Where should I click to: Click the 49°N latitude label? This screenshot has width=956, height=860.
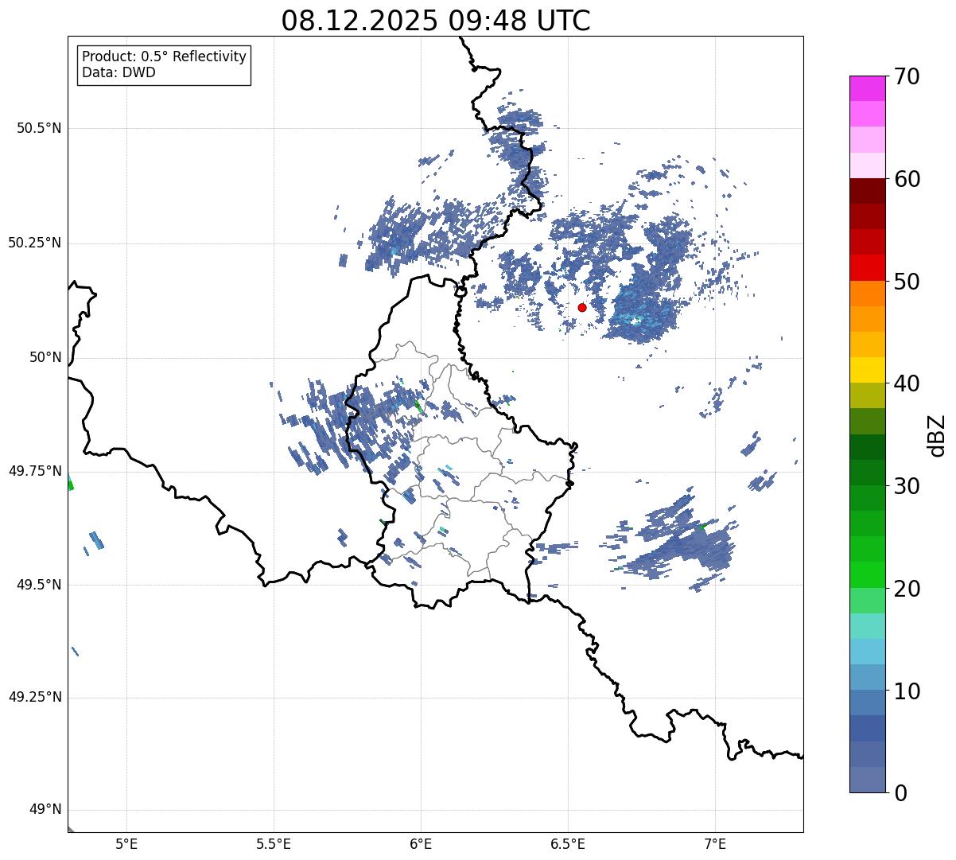click(45, 810)
